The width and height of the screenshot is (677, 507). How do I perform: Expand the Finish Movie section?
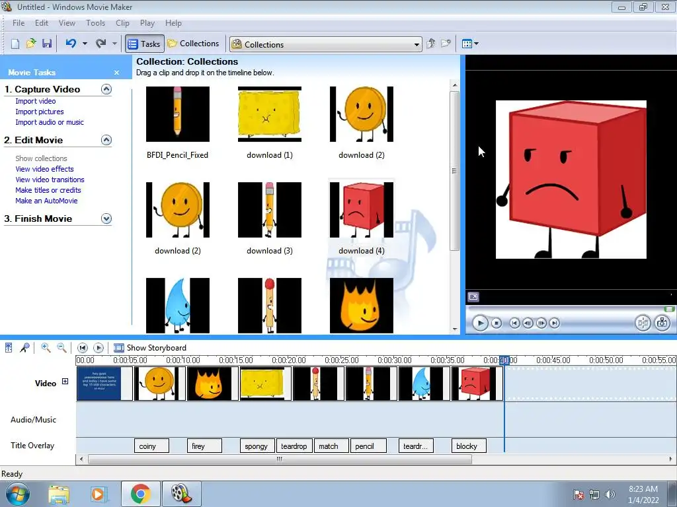(106, 219)
